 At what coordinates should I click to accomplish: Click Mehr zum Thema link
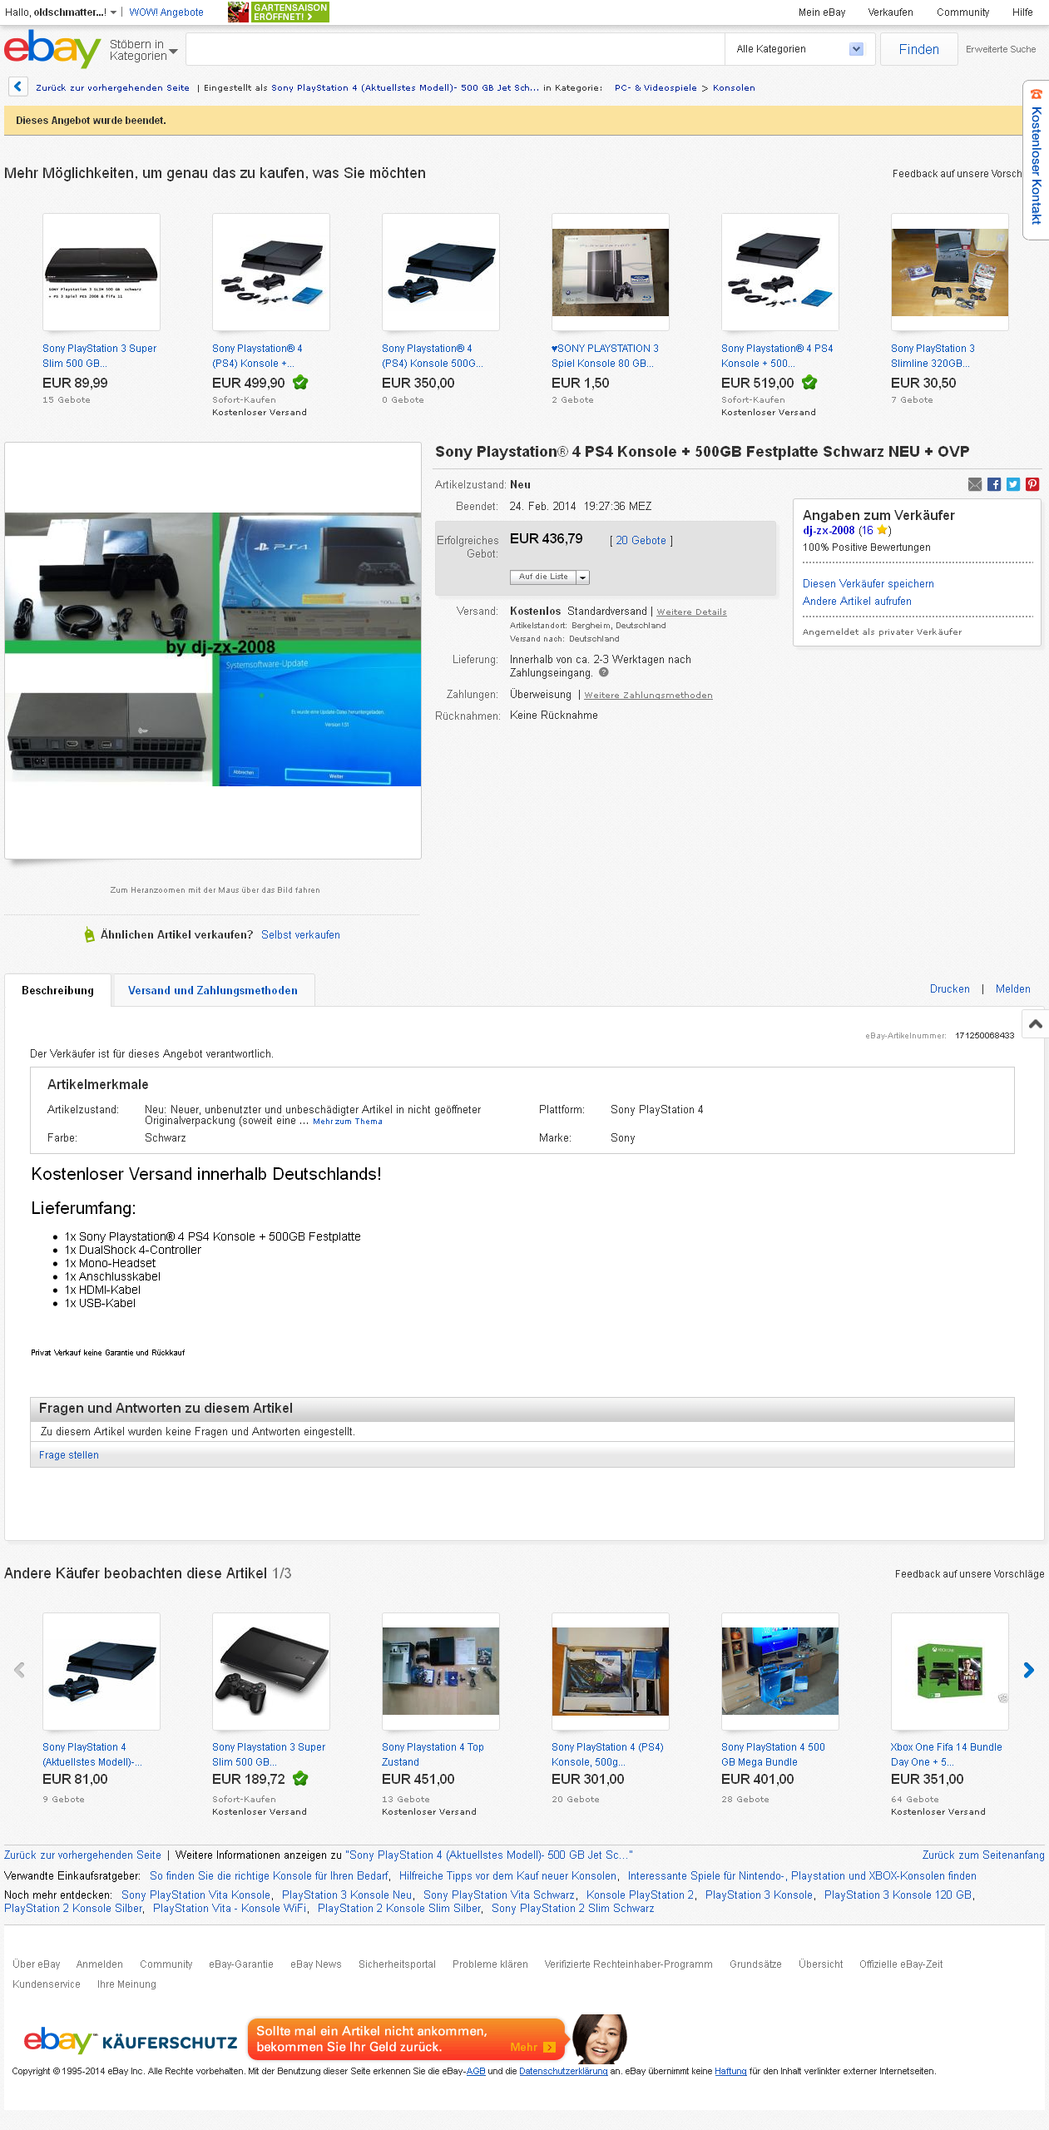[348, 1121]
